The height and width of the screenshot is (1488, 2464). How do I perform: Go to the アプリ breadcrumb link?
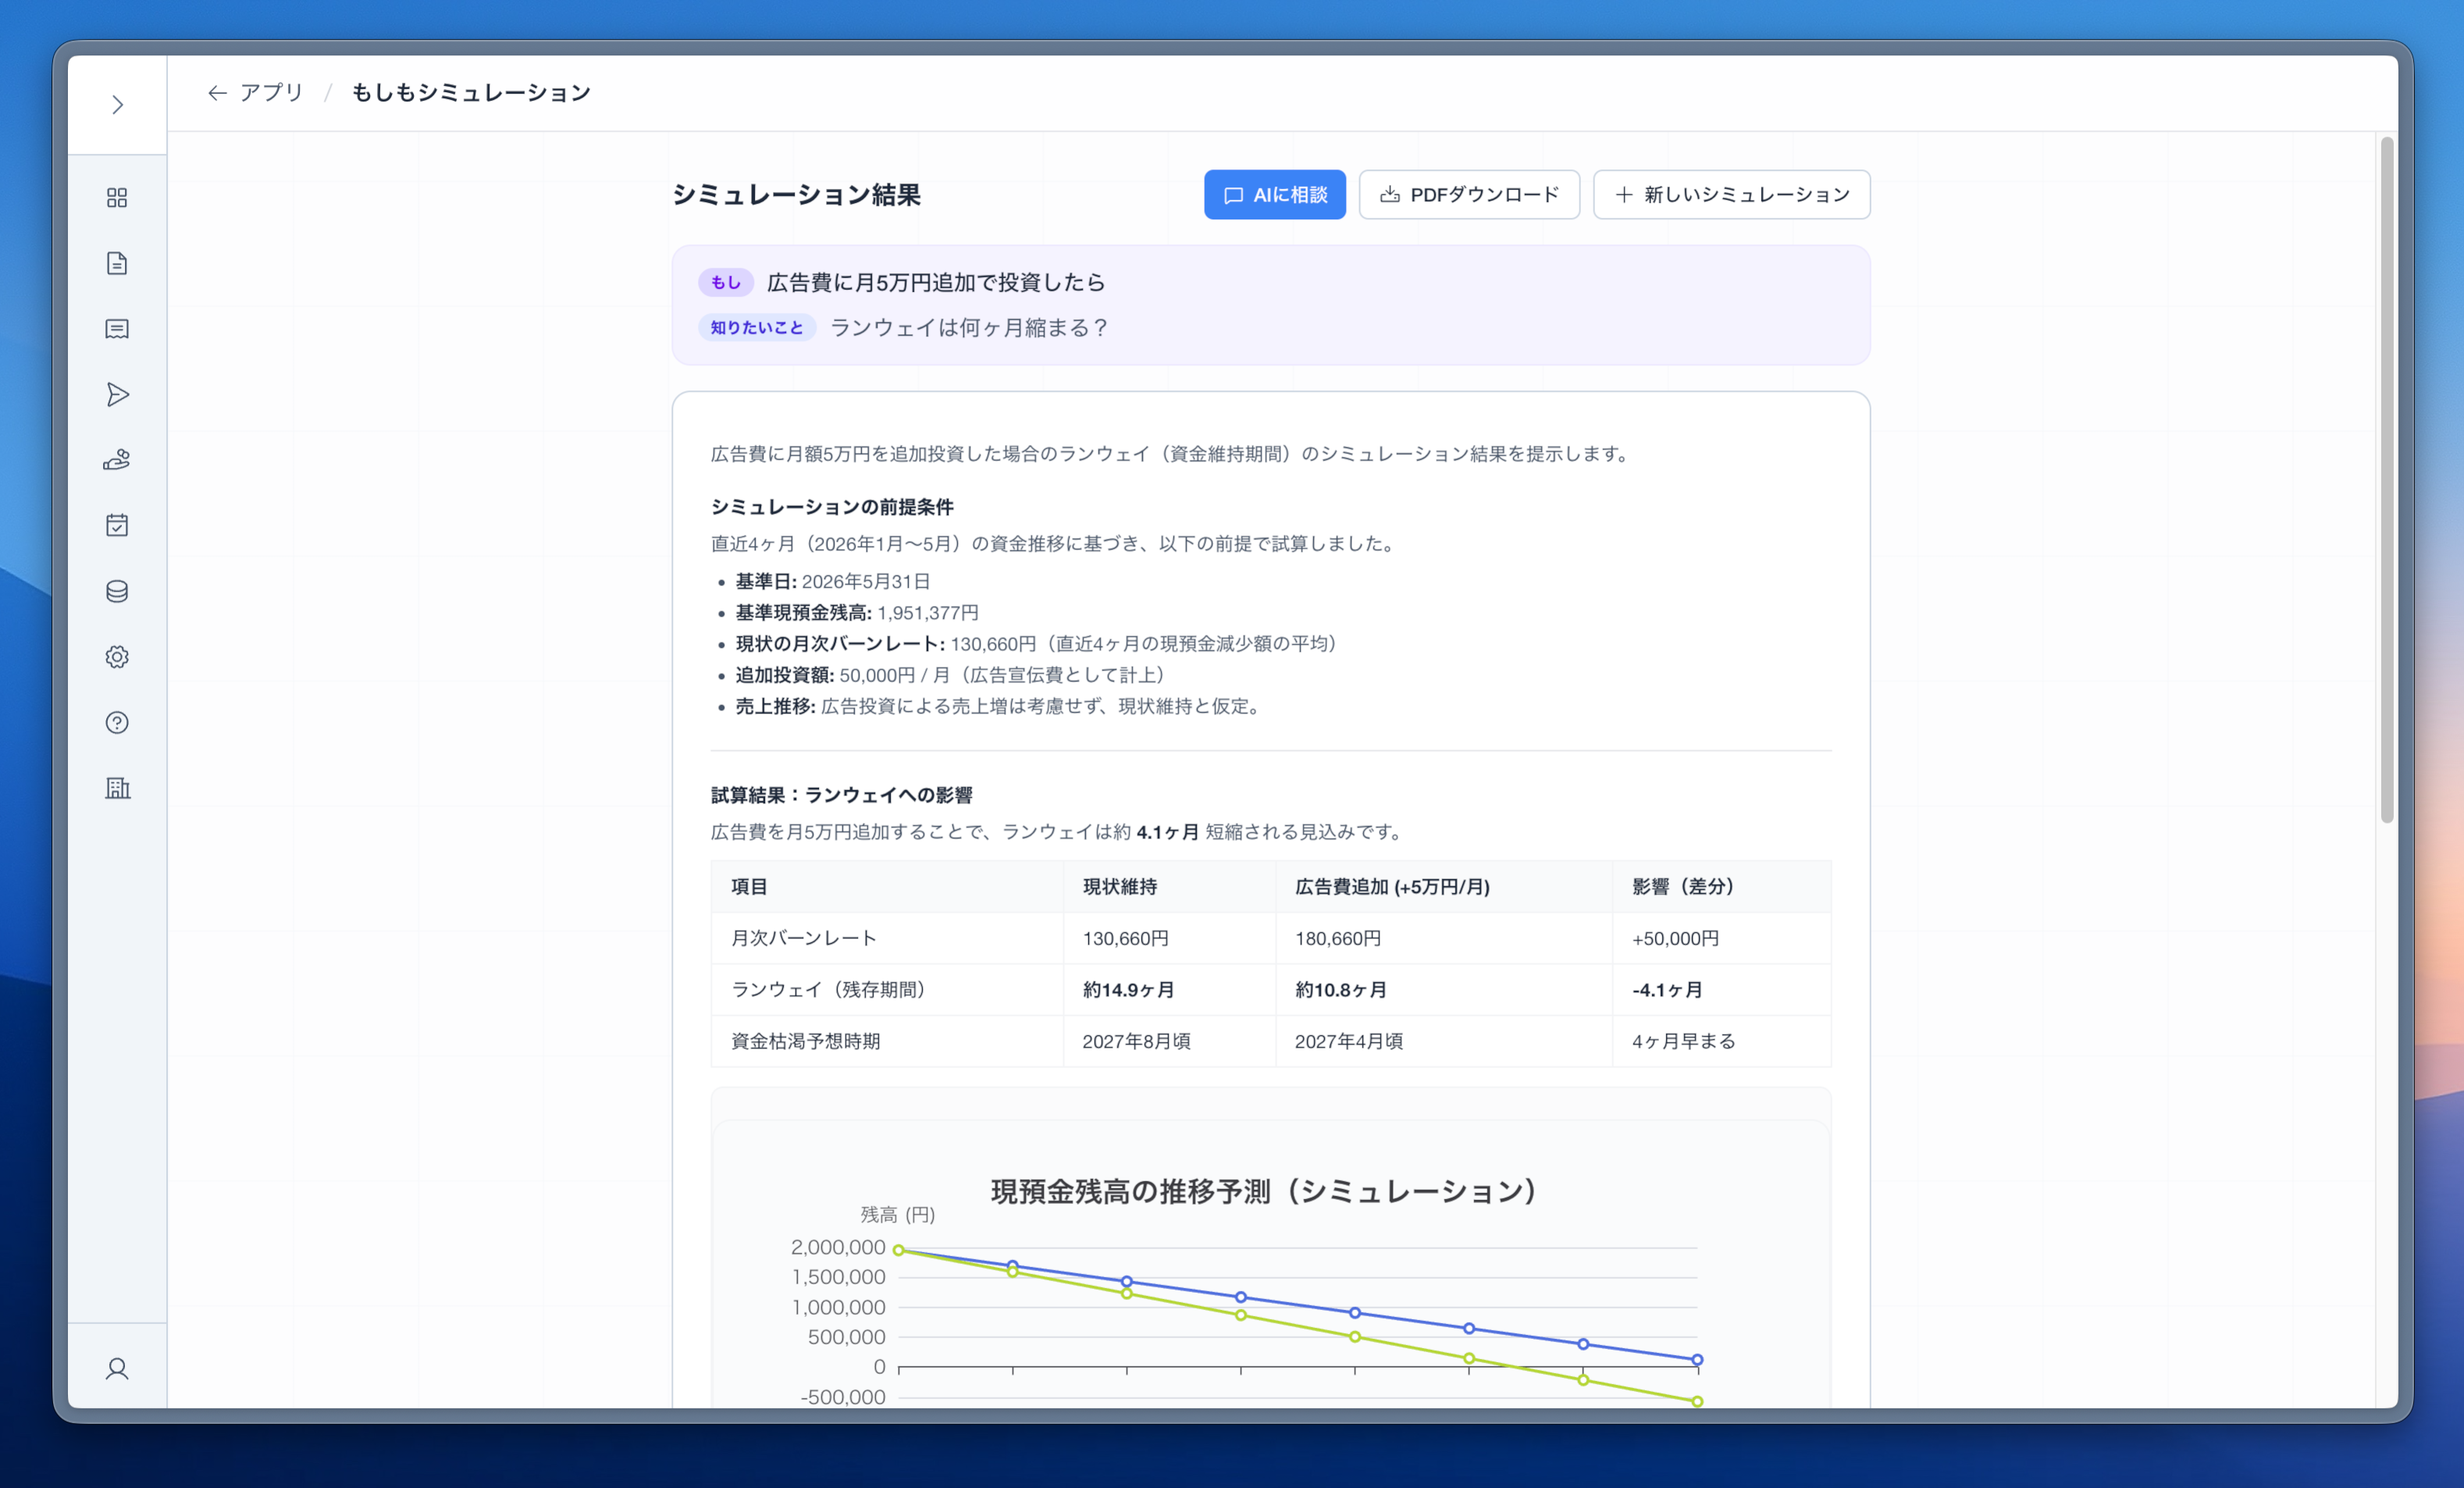(271, 93)
